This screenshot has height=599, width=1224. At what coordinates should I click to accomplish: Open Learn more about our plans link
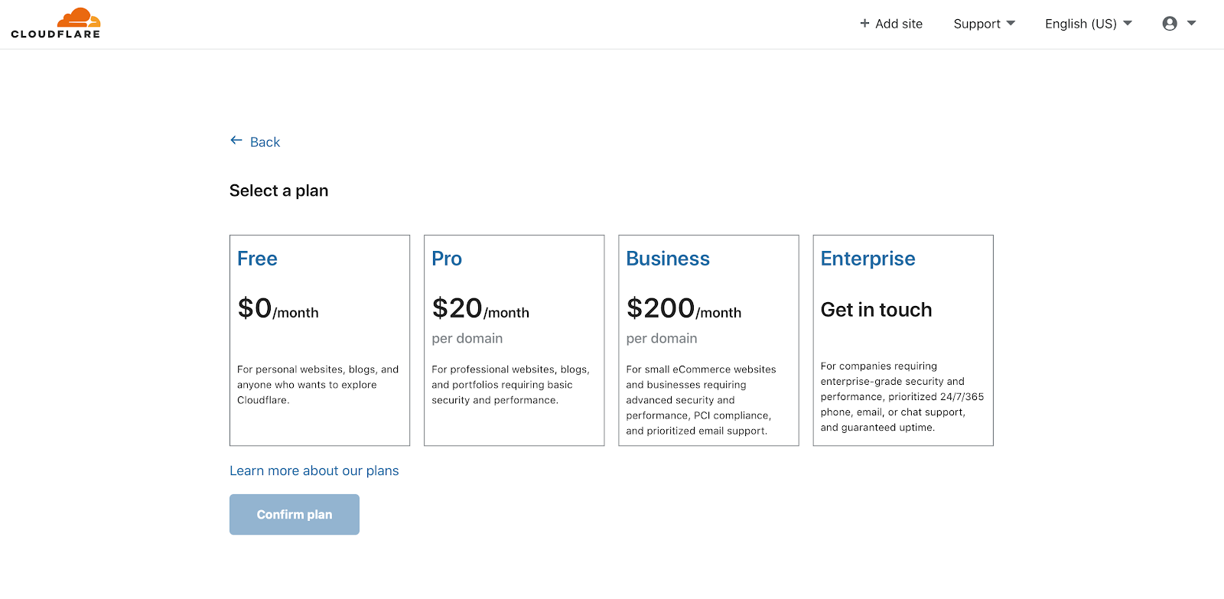click(314, 470)
